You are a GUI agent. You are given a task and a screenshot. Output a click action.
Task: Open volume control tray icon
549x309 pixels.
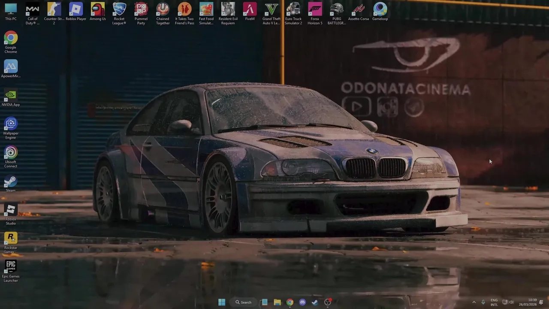(511, 302)
